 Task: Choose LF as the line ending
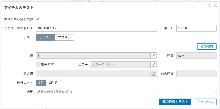pos(41,83)
